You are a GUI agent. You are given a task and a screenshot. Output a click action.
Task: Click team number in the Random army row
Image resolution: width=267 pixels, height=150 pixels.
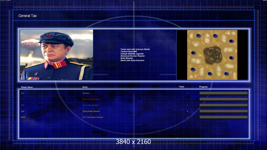(x=187, y=93)
